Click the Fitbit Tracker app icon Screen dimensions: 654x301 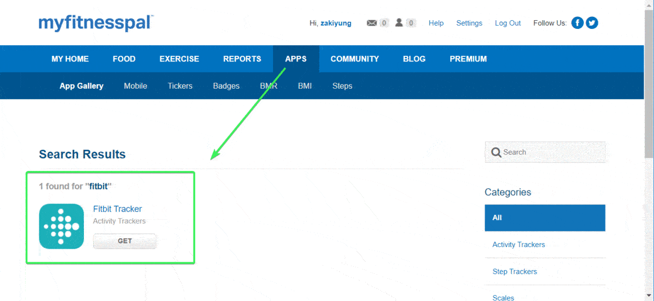61,226
